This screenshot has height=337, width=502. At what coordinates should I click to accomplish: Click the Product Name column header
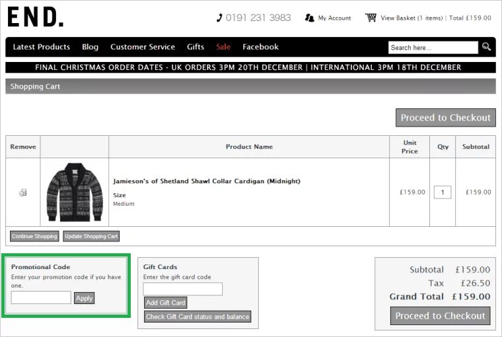click(249, 147)
